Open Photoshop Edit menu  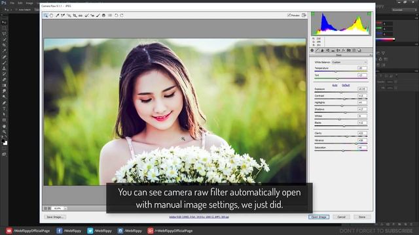point(20,3)
